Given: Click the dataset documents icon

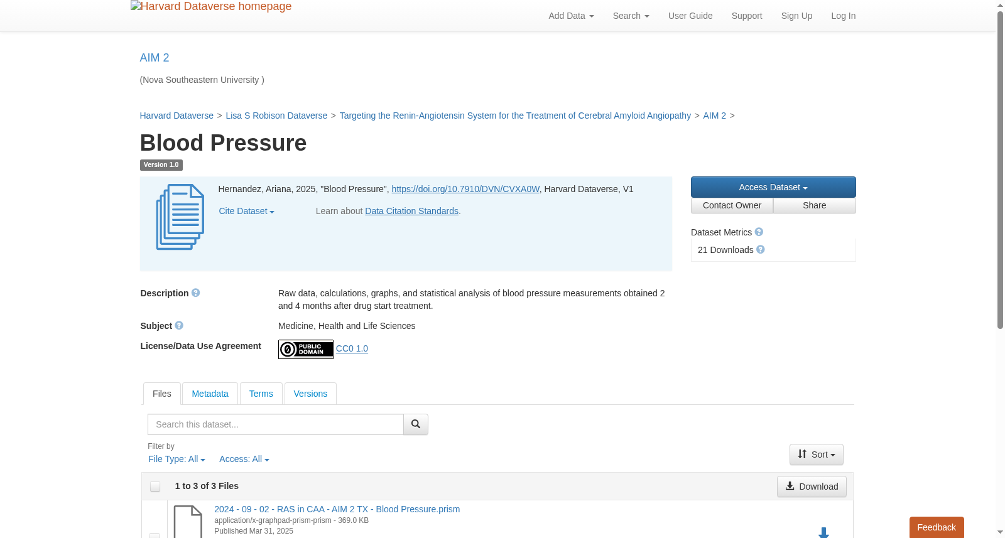Looking at the screenshot, I should click(x=180, y=217).
